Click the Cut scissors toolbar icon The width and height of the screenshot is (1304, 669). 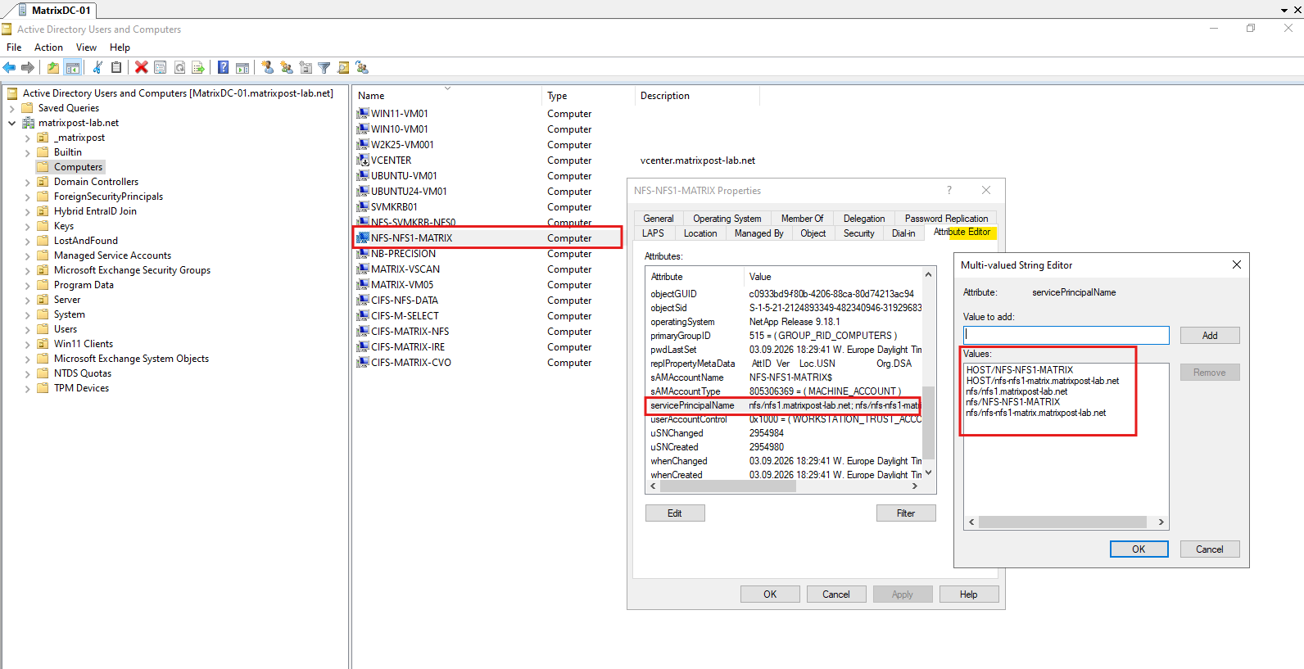click(97, 67)
